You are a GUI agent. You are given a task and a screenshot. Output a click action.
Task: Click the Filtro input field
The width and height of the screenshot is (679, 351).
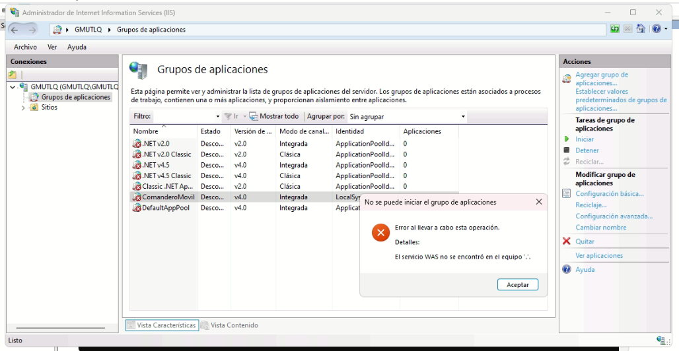coord(184,116)
